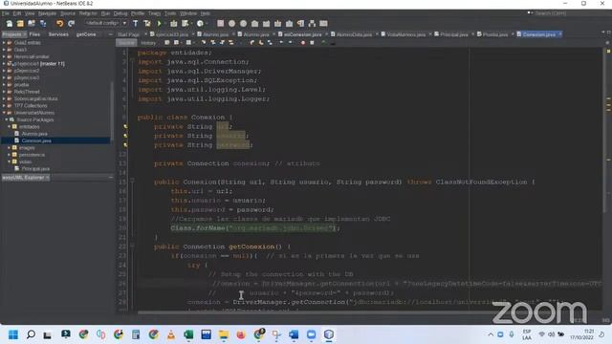The height and width of the screenshot is (344, 612).
Task: Open the Source menu
Action: (x=68, y=13)
